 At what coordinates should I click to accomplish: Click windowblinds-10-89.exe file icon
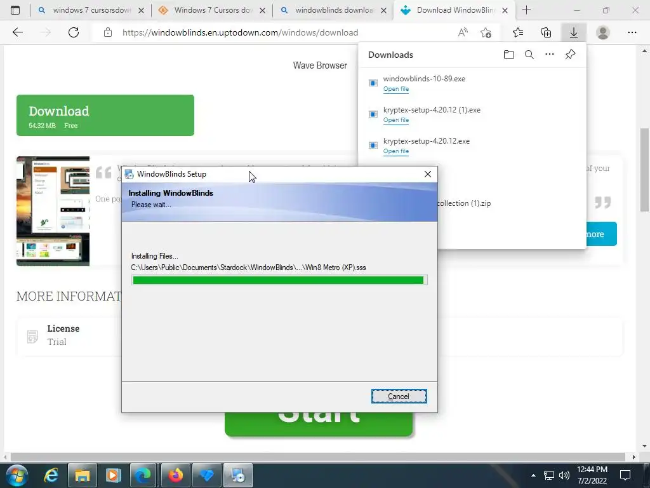pos(373,83)
